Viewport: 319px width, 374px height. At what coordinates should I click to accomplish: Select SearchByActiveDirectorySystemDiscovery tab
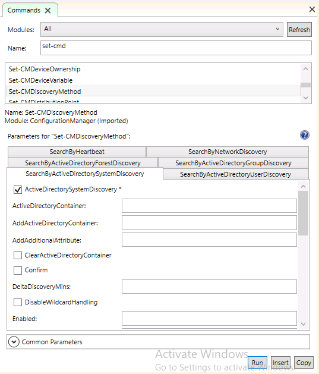(85, 174)
